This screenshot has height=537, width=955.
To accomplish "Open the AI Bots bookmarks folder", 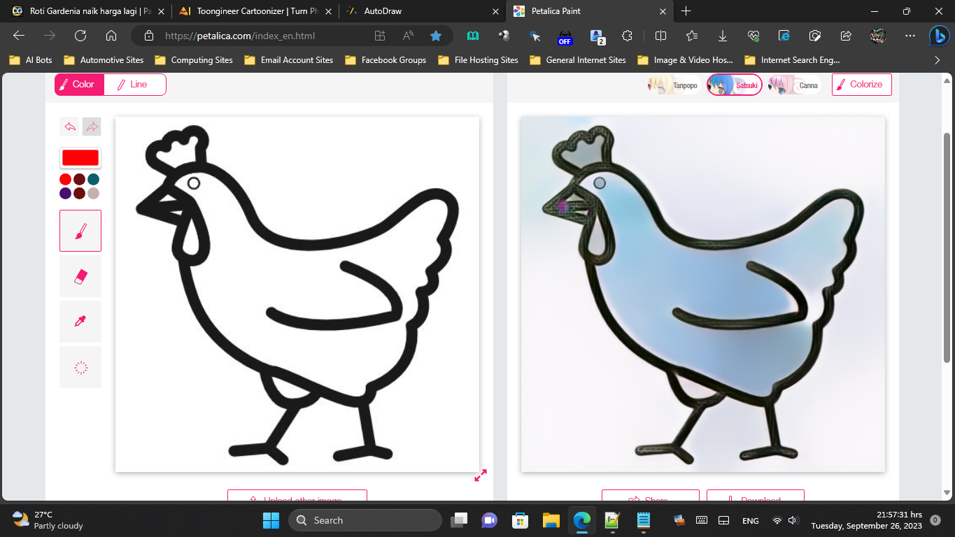I will click(31, 60).
